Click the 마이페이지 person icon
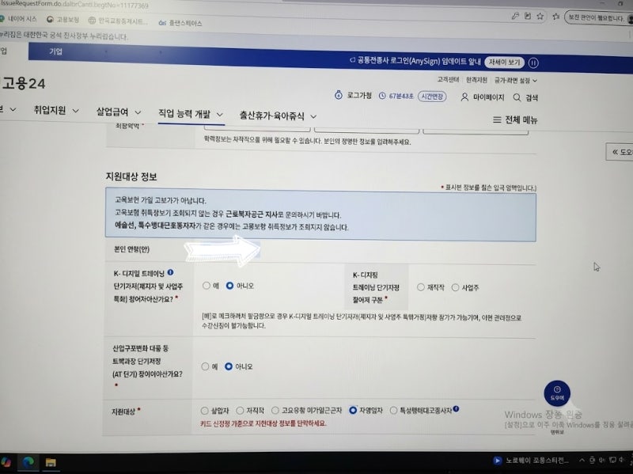The height and width of the screenshot is (474, 633). (464, 97)
